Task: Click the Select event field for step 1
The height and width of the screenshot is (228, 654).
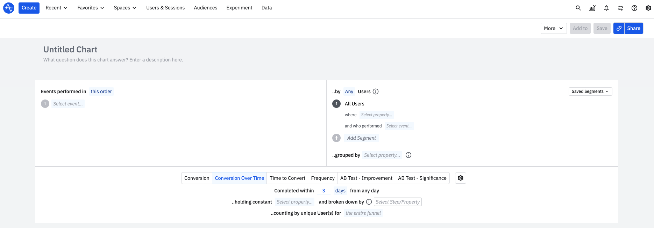Action: [68, 104]
